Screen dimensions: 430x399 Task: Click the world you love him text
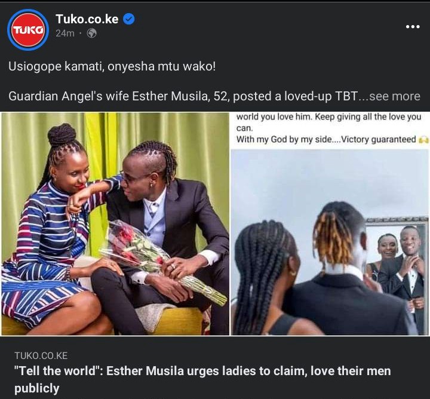274,117
